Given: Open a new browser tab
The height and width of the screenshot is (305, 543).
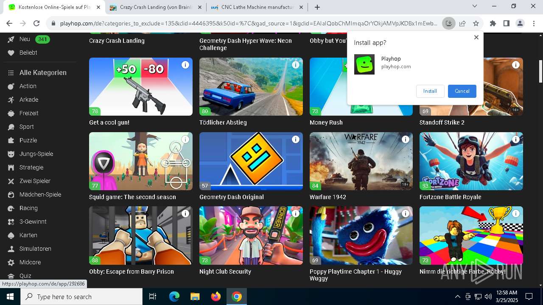Looking at the screenshot, I should pos(317,7).
